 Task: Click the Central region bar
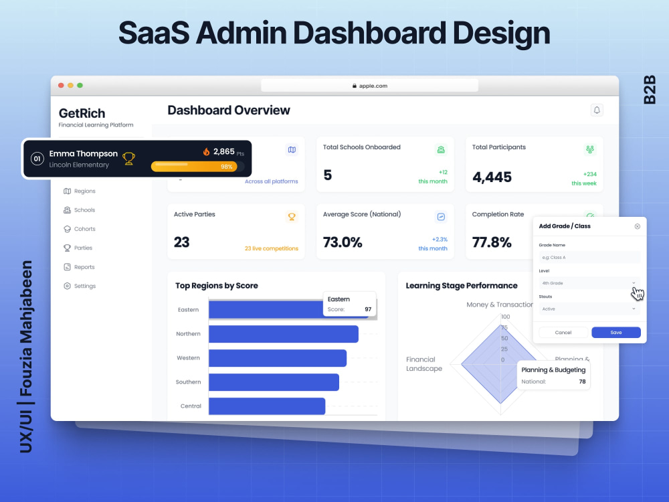(x=267, y=406)
